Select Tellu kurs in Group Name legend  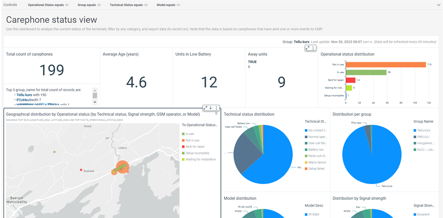pos(422,131)
